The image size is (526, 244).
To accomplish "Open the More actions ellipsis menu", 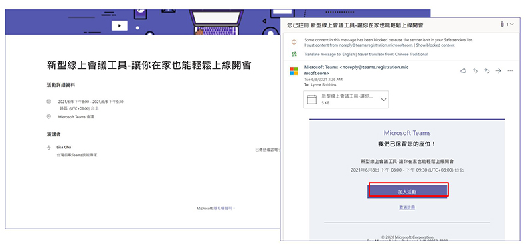I will point(510,71).
